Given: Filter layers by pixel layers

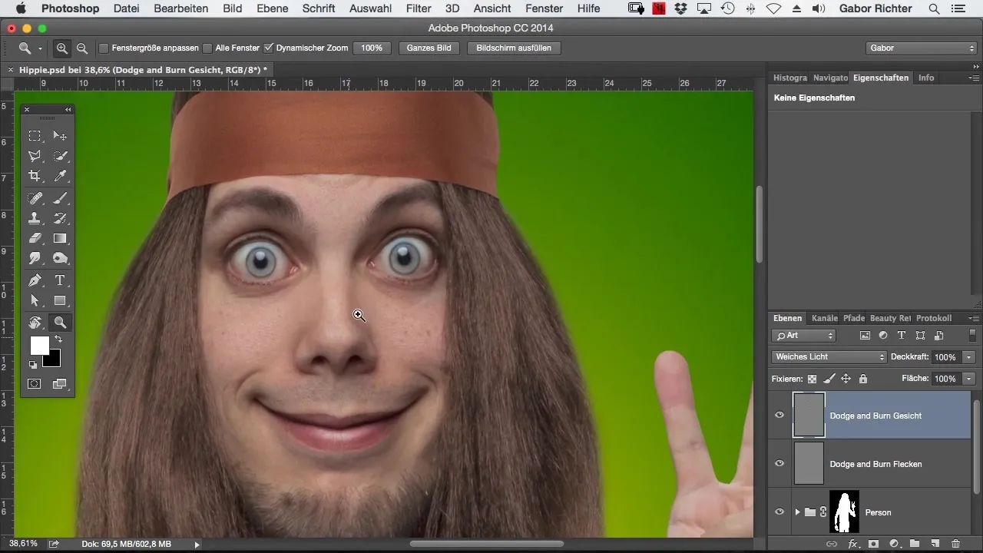Looking at the screenshot, I should click(865, 336).
